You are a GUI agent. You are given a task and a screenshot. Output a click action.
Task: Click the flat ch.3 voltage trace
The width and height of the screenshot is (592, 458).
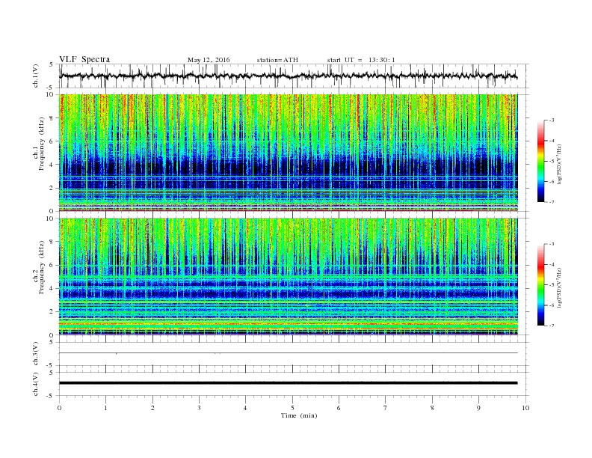(x=288, y=353)
